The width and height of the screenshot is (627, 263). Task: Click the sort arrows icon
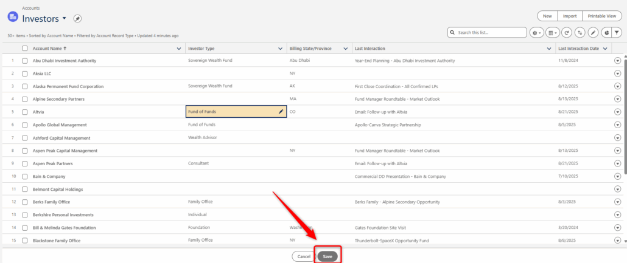pos(580,33)
